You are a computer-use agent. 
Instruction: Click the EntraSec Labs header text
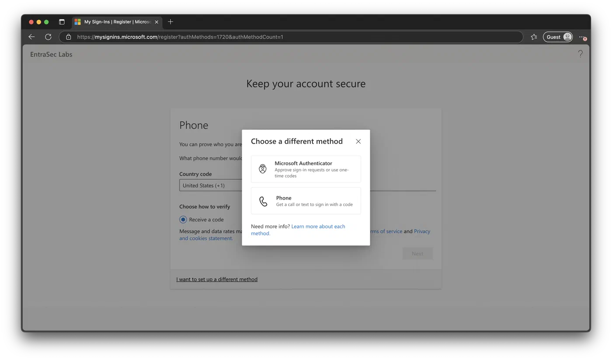(51, 55)
